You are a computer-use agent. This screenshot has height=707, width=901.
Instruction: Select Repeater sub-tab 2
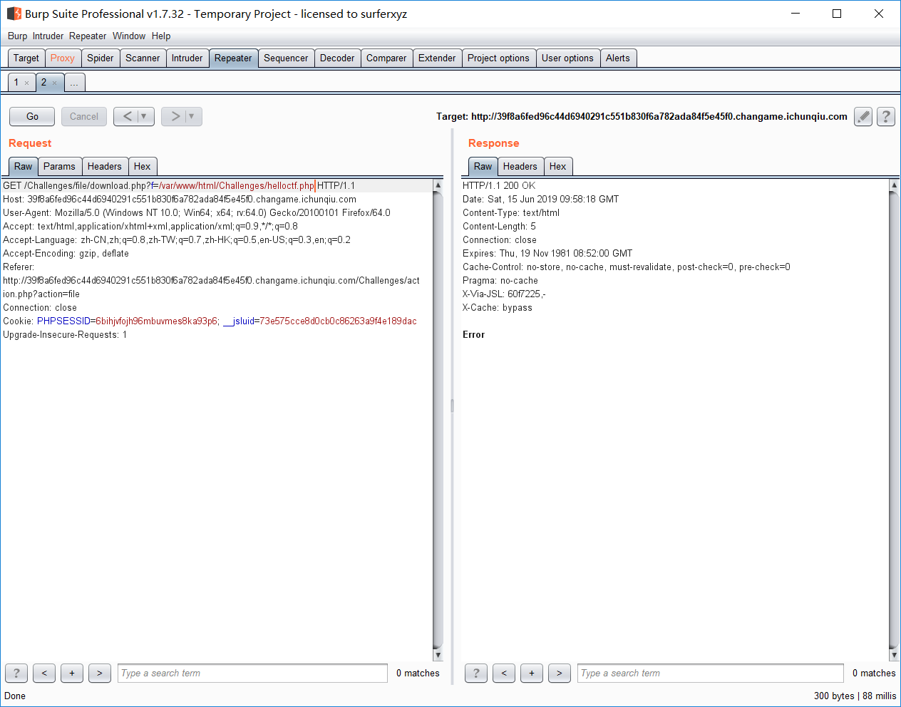coord(44,83)
